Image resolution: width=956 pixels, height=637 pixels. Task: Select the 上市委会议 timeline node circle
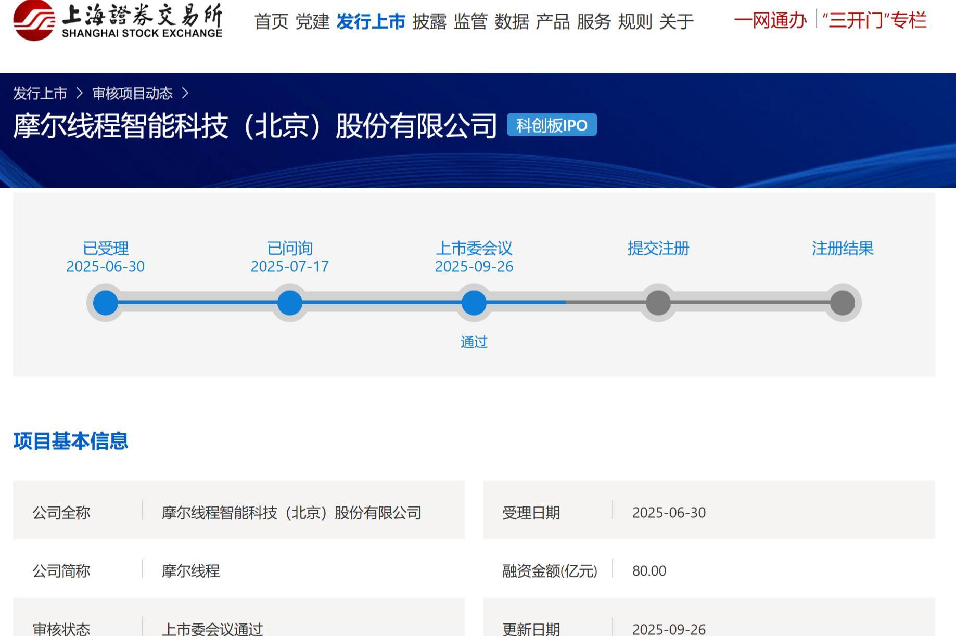tap(474, 303)
